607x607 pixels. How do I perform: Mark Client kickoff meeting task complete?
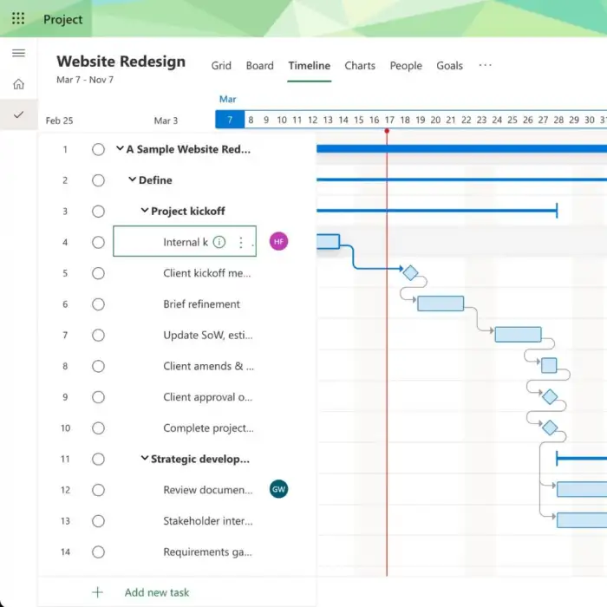tap(98, 273)
